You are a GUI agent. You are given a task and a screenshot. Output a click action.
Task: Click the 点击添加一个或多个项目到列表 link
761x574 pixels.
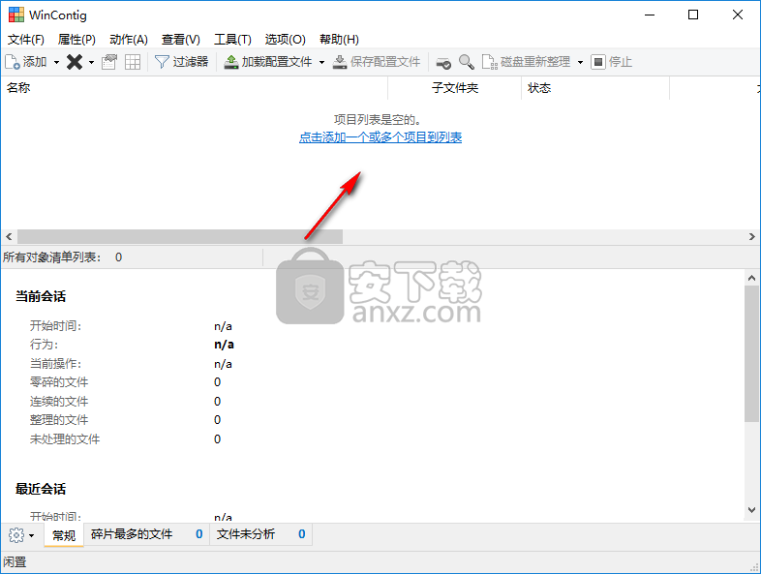380,137
